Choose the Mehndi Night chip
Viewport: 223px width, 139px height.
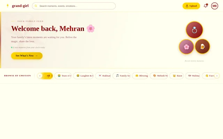click(x=159, y=76)
